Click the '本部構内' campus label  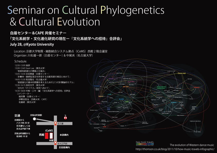[64, 135]
